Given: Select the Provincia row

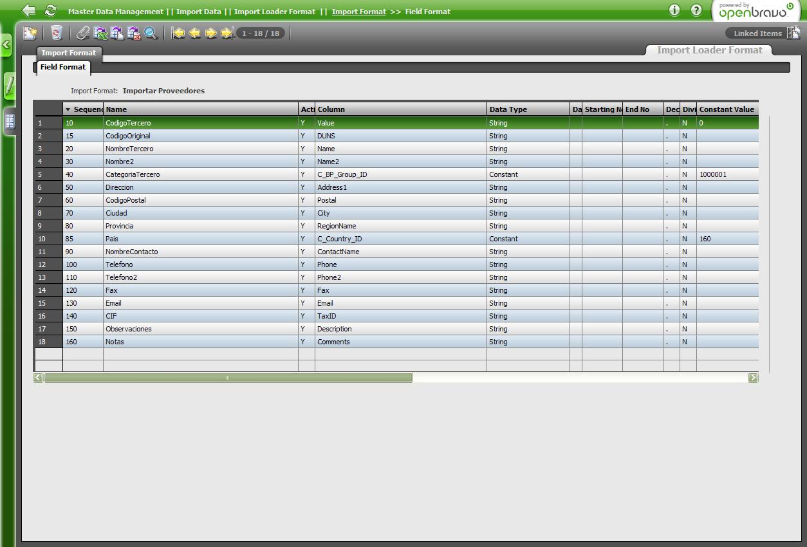Looking at the screenshot, I should pyautogui.click(x=396, y=226).
